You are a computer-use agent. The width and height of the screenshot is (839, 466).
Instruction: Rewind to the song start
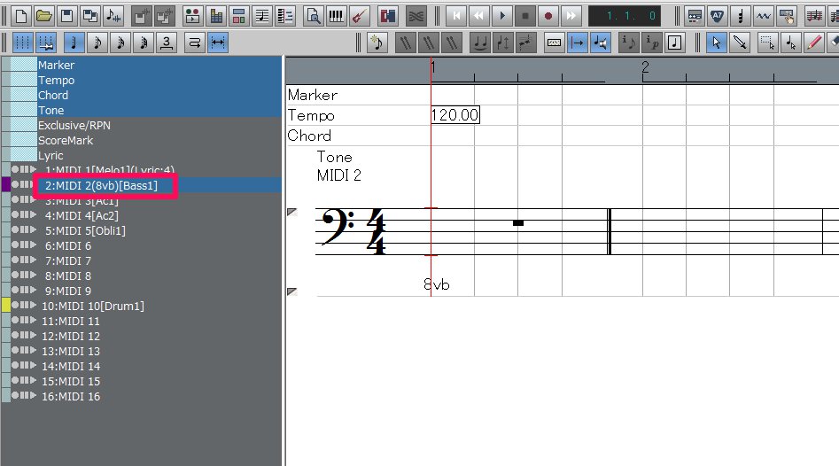pos(456,16)
